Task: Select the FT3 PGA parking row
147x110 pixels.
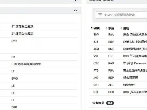Action: pos(118,70)
